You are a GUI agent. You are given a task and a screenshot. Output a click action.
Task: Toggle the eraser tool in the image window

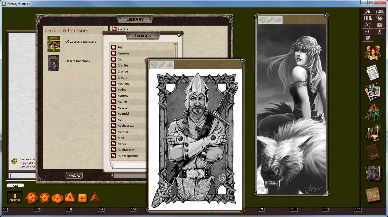coord(170,64)
